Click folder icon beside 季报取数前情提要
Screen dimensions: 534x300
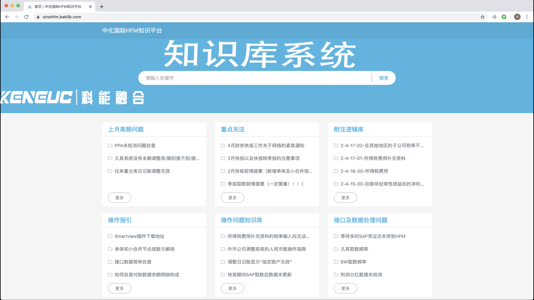point(223,184)
